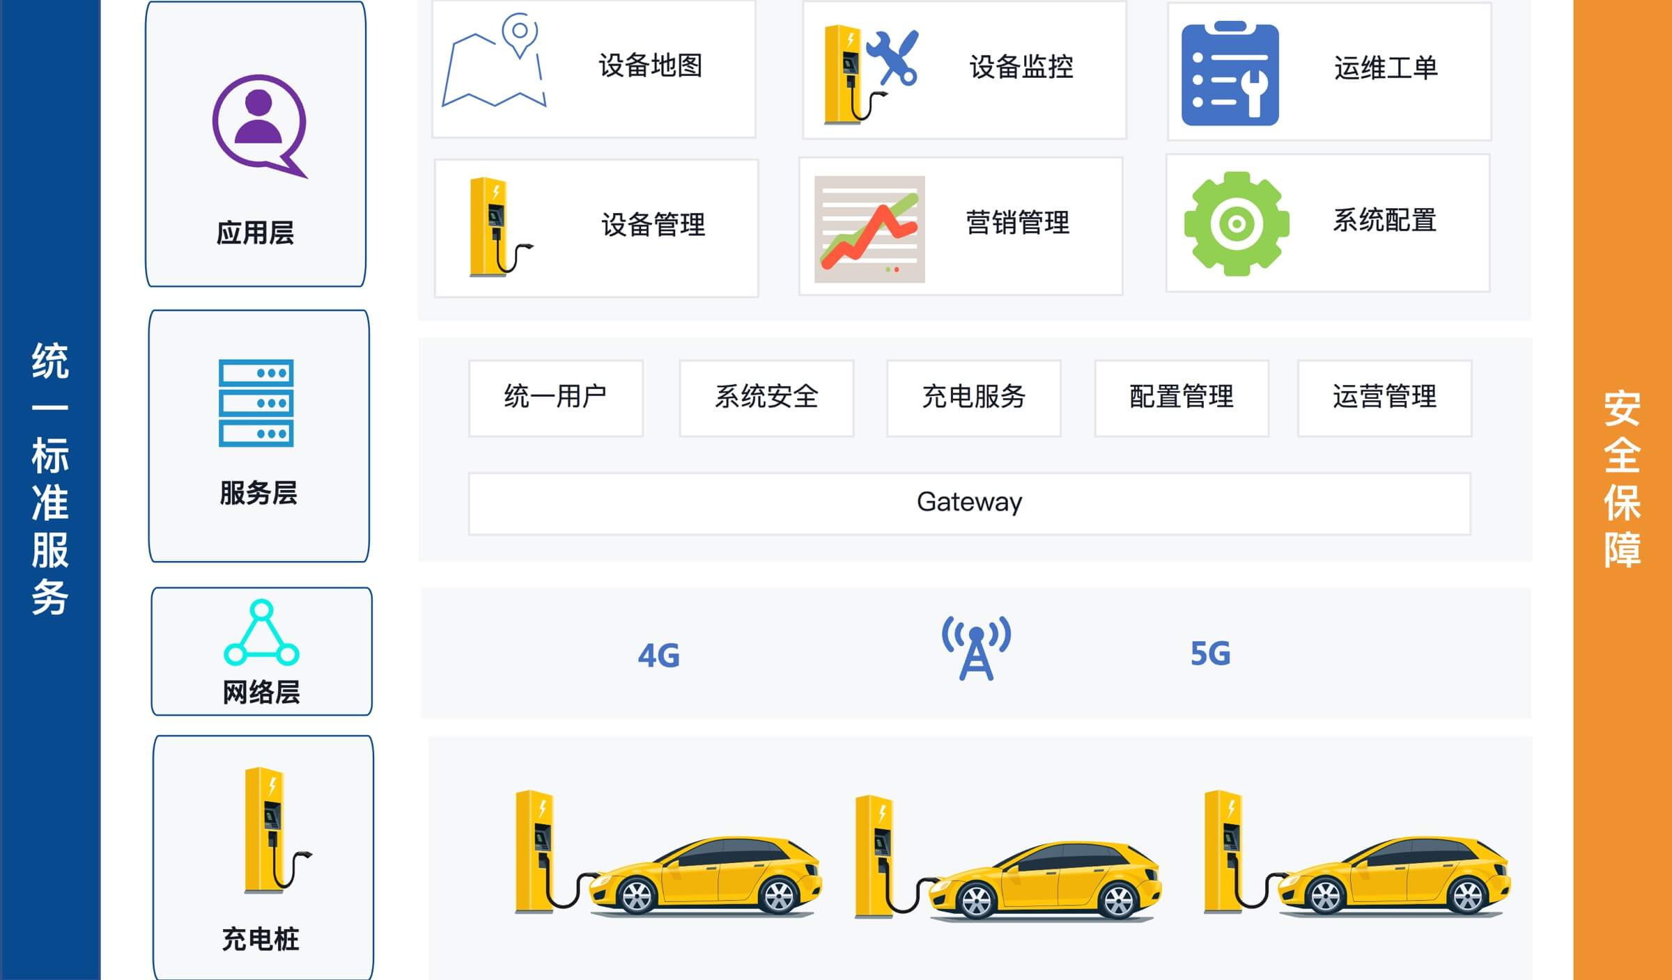Image resolution: width=1672 pixels, height=980 pixels.
Task: Click the blue server stack icon
Action: [x=256, y=403]
